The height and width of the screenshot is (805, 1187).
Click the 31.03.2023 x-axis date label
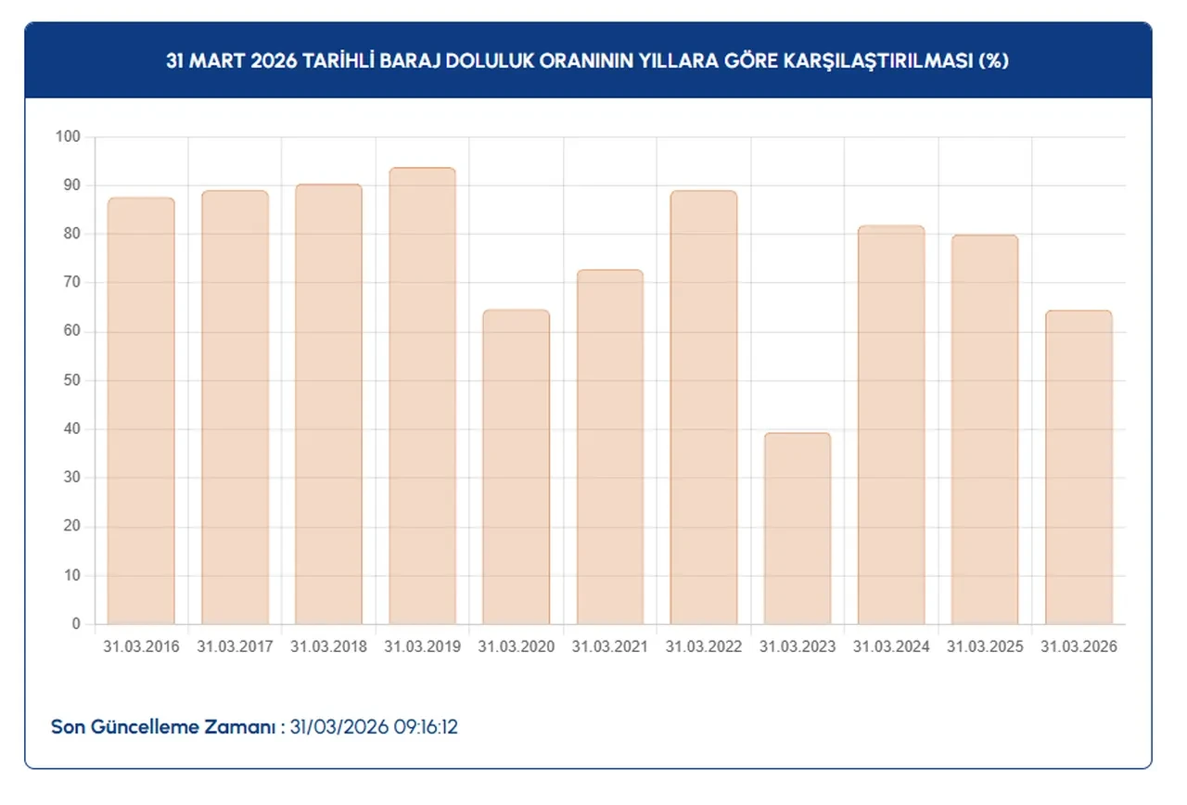(797, 646)
